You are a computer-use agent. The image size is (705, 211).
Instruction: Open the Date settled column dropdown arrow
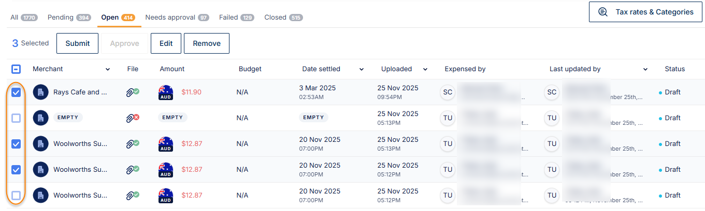tap(362, 69)
